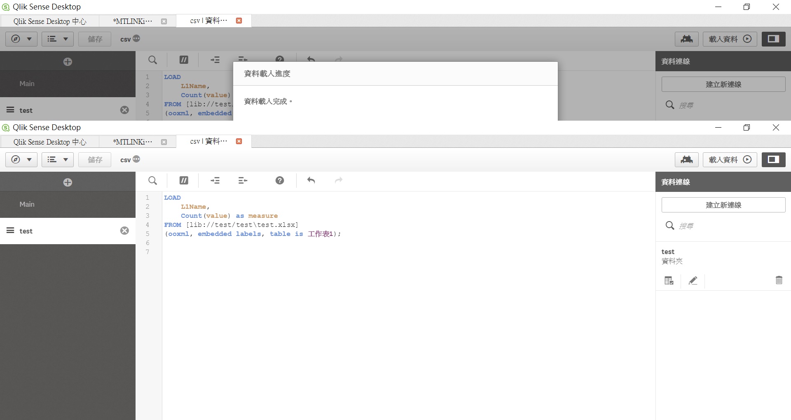Select the test section in the bright window

68,231
